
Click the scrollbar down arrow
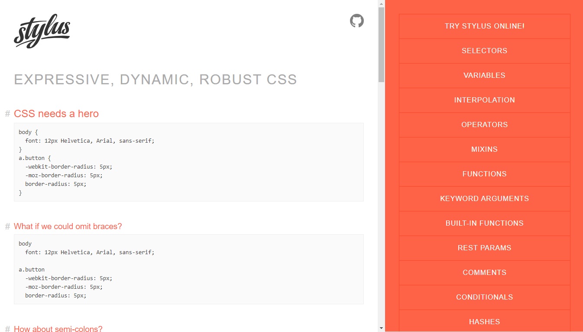pyautogui.click(x=382, y=328)
